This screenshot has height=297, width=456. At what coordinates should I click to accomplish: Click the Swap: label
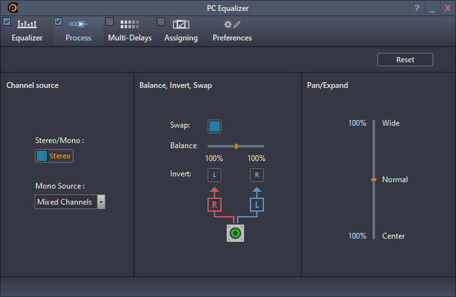pyautogui.click(x=180, y=125)
